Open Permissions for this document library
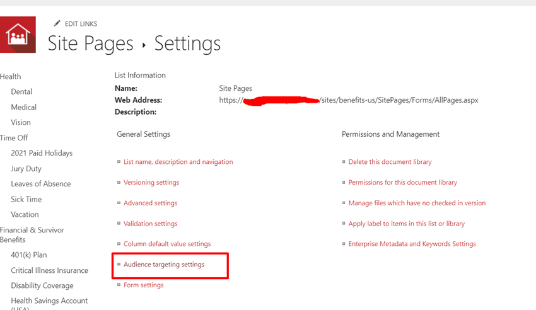Image resolution: width=536 pixels, height=310 pixels. tap(402, 182)
